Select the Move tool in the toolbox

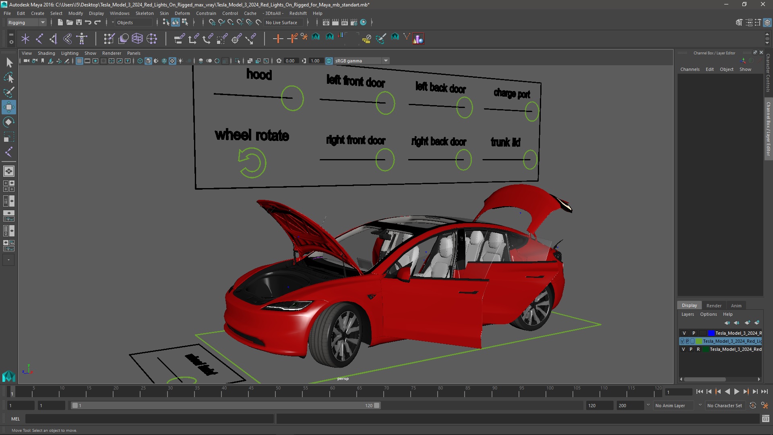9,107
